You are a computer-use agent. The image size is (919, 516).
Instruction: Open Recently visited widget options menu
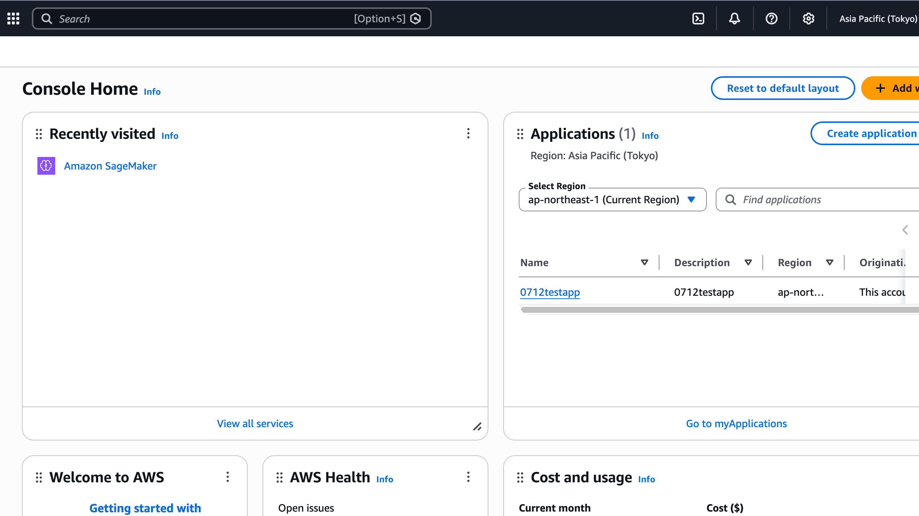point(468,134)
